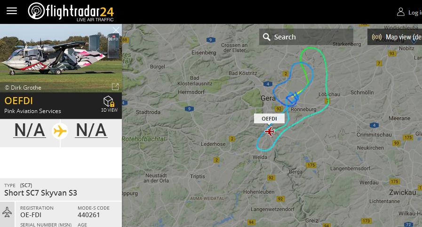Open aircraft photo in external link

tap(115, 86)
